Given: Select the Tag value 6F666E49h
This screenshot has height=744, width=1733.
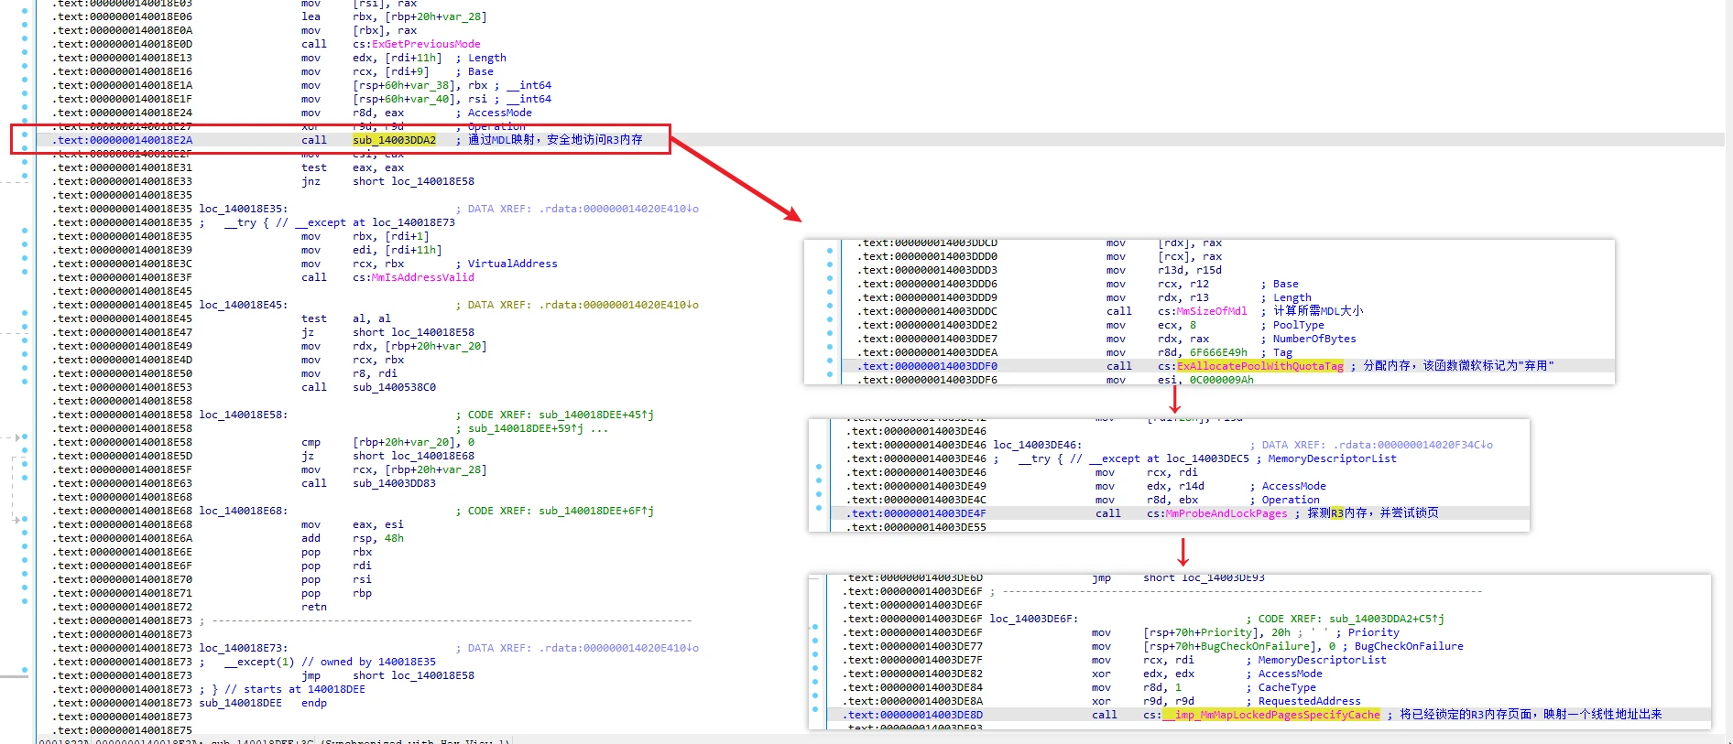Looking at the screenshot, I should (x=1218, y=352).
